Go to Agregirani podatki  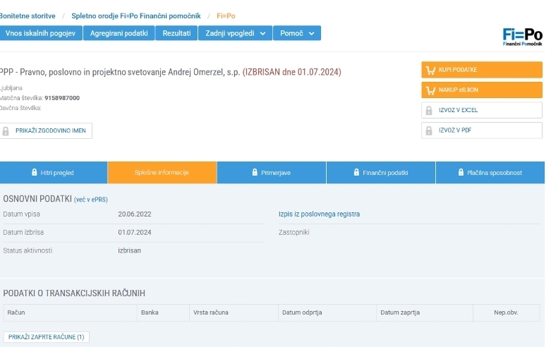(118, 33)
